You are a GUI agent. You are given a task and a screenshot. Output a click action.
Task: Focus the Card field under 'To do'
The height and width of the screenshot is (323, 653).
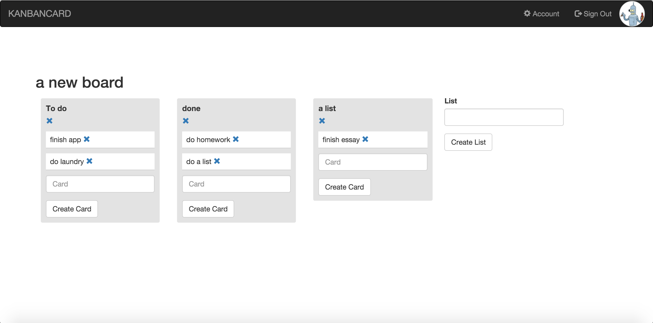[100, 184]
